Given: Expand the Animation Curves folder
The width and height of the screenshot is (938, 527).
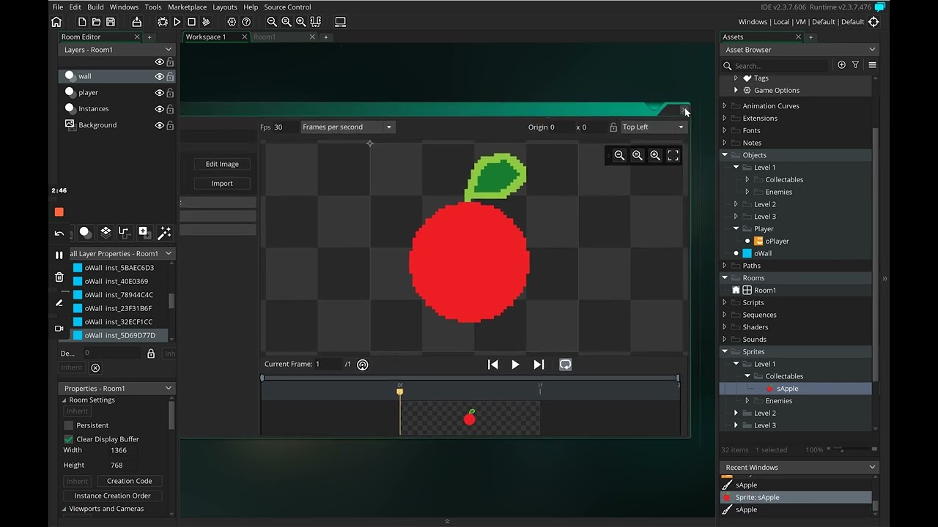Looking at the screenshot, I should [x=725, y=106].
